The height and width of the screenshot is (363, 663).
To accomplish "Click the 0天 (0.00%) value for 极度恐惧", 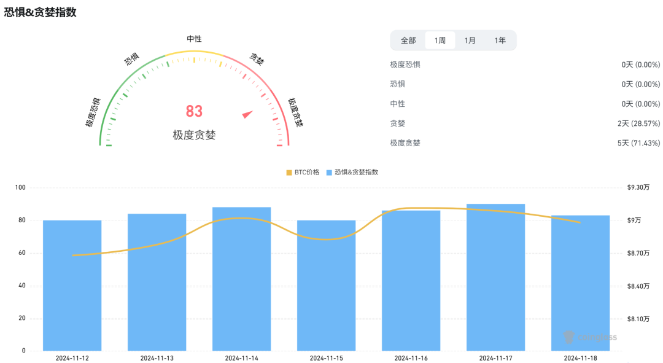I will (x=640, y=64).
